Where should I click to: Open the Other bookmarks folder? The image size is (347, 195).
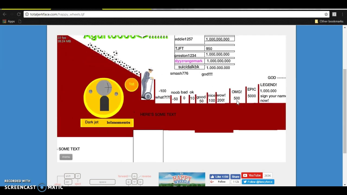[x=329, y=21]
